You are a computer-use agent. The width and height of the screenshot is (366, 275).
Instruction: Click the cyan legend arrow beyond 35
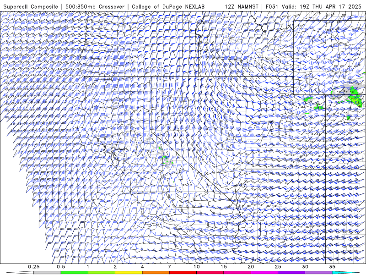point(345,273)
